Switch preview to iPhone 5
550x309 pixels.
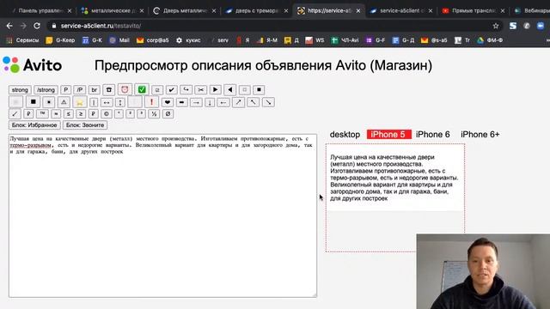[x=388, y=134]
